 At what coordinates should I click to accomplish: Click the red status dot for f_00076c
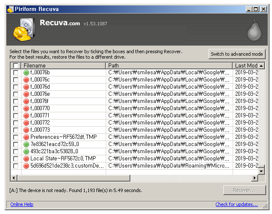click(x=26, y=80)
